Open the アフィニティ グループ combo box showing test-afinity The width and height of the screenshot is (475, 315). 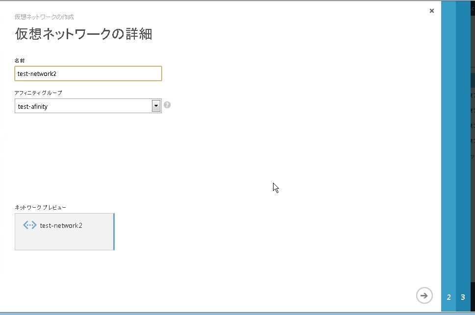coord(83,106)
